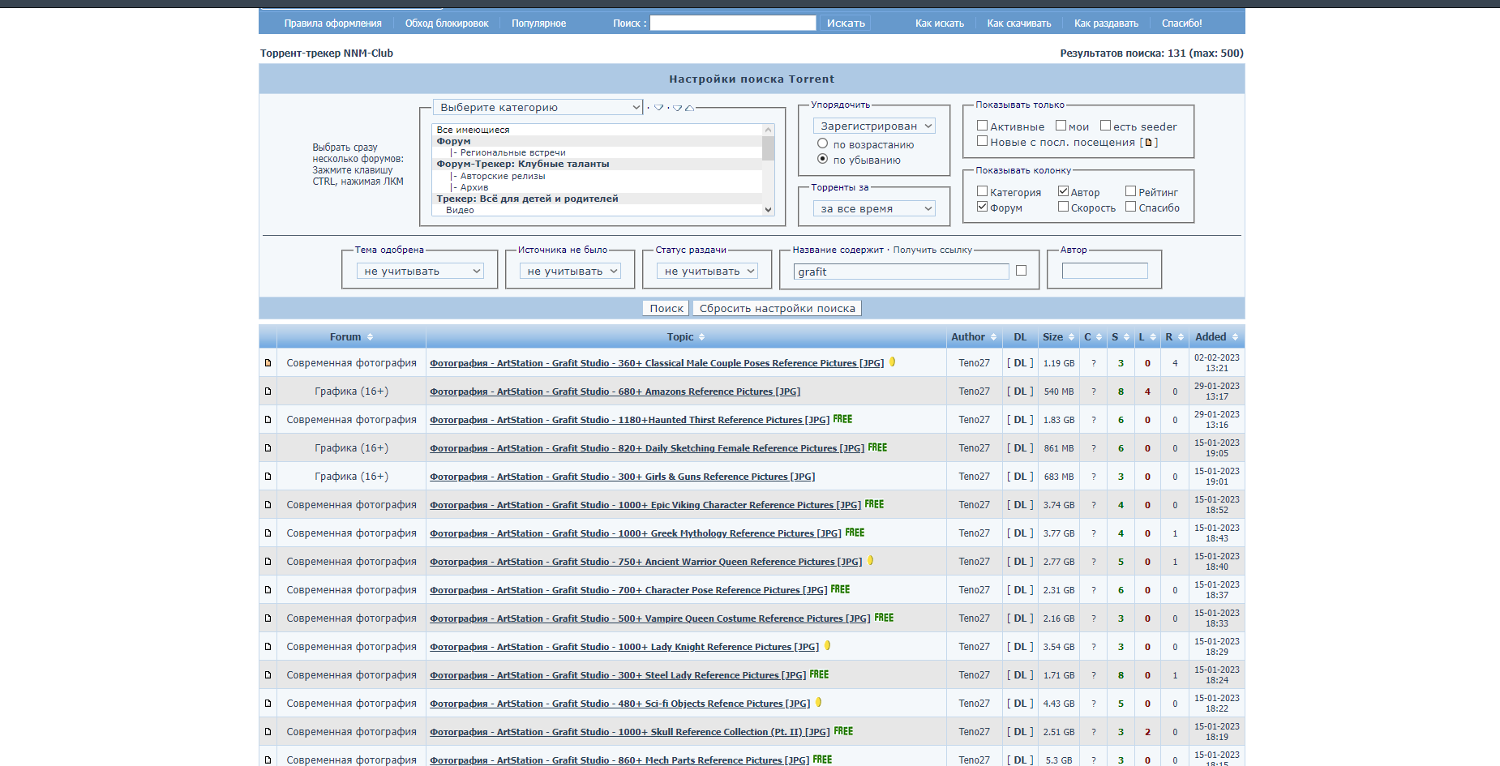The width and height of the screenshot is (1500, 766).
Task: Download the Girls & Guns torrent via DL link
Action: 1019,477
